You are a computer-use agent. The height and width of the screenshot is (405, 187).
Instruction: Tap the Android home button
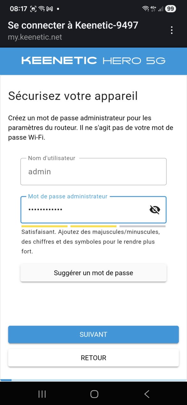pyautogui.click(x=94, y=394)
